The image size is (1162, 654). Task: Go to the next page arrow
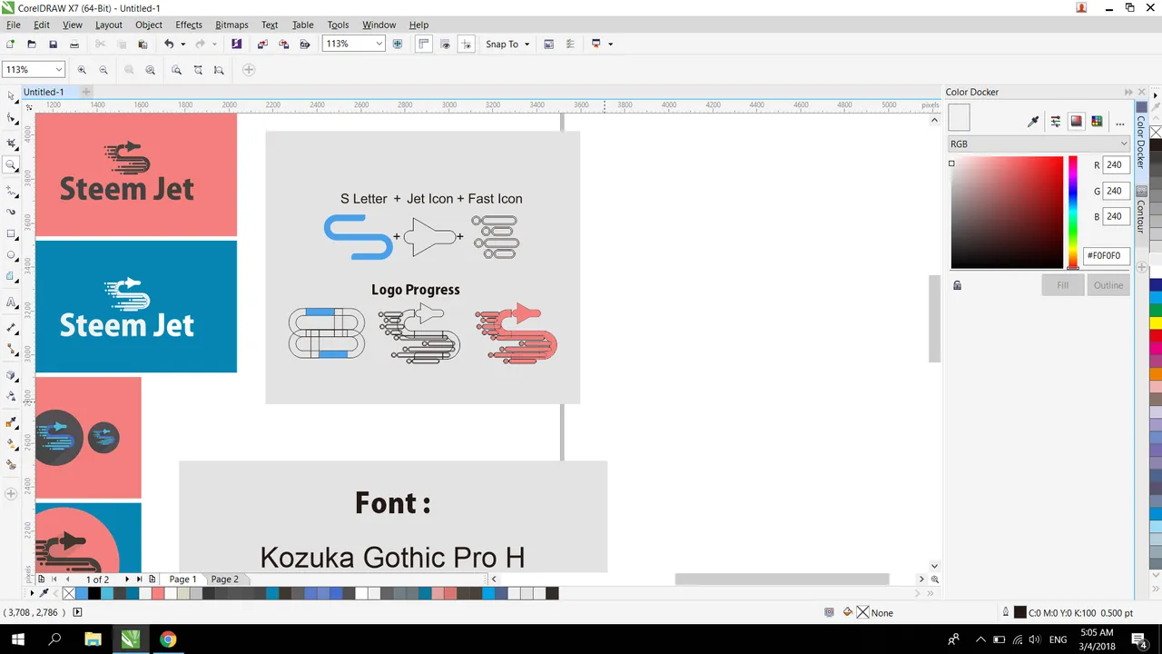pos(126,579)
